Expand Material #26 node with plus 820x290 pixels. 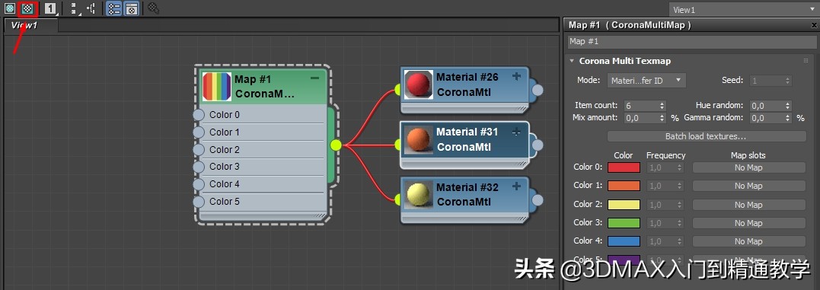[x=516, y=76]
